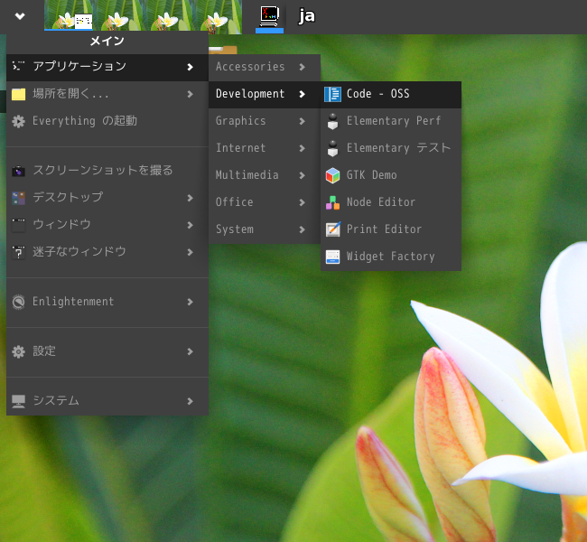Image resolution: width=587 pixels, height=542 pixels.
Task: Switch to first virtual desktop thumbnail
Action: (x=69, y=15)
